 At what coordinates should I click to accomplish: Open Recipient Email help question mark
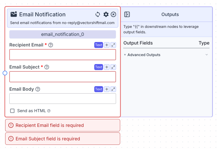tap(51, 45)
